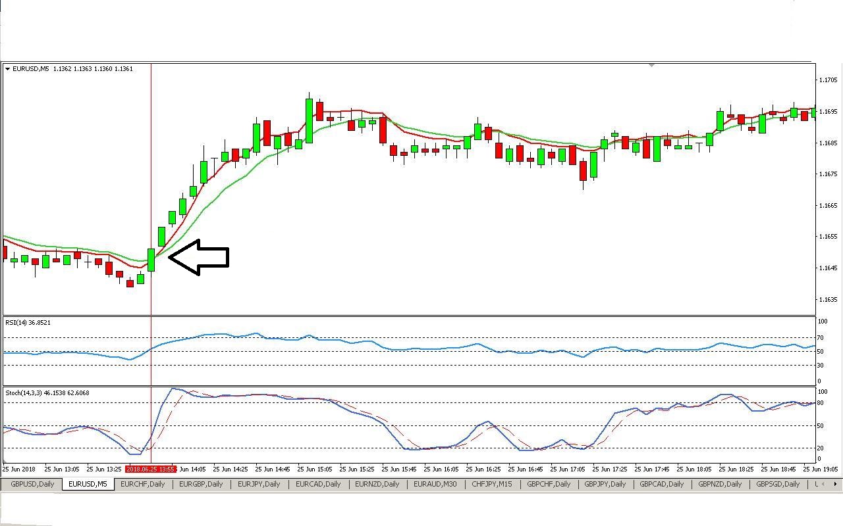
Task: Select the EURUSD,M5 chart tab
Action: [x=88, y=484]
